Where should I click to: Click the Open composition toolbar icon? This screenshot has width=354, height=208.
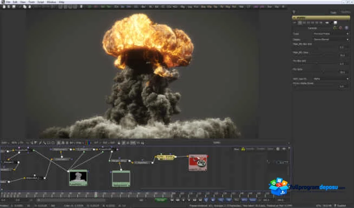(9, 7)
